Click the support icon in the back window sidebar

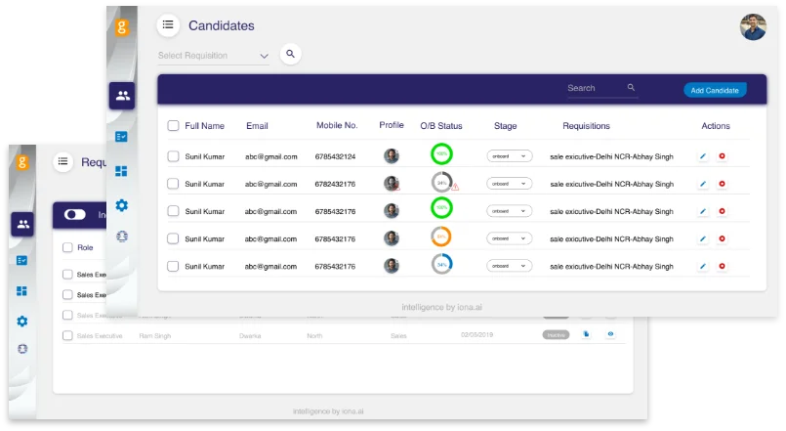(x=22, y=349)
